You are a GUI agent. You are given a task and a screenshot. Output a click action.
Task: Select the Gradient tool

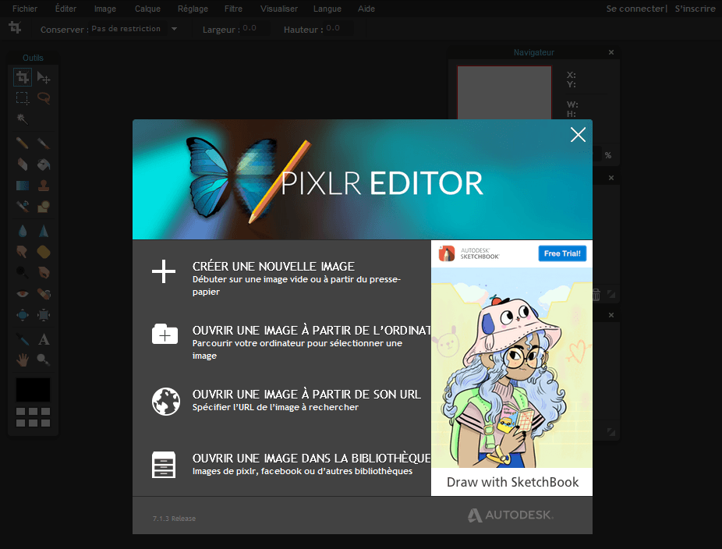point(22,185)
